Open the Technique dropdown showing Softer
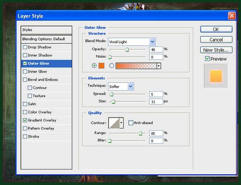241x185 pixels. click(121, 87)
